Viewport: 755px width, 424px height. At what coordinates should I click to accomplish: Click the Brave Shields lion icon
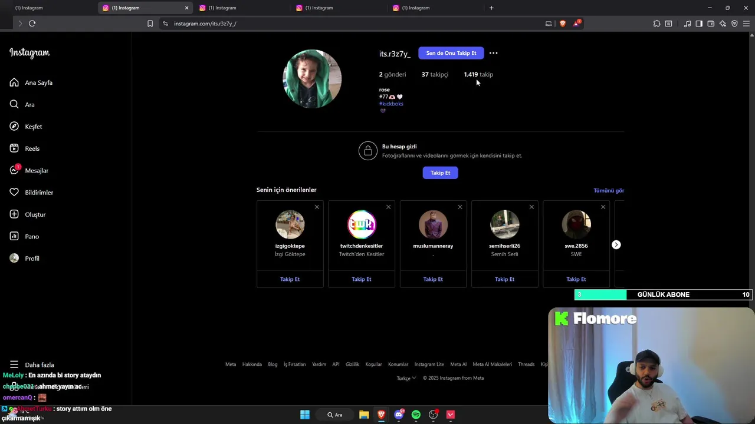[563, 24]
